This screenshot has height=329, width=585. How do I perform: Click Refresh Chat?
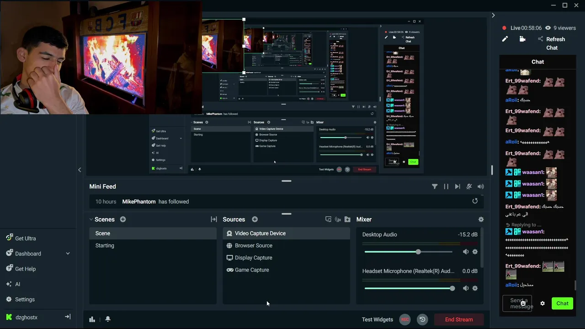click(555, 43)
